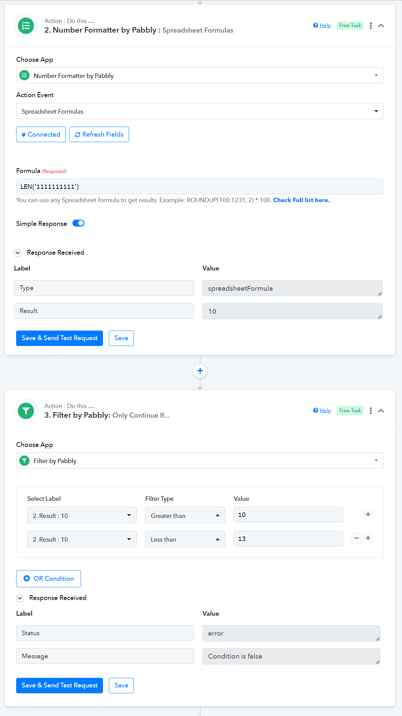The width and height of the screenshot is (402, 716).
Task: Open Check Full list here link
Action: [x=301, y=200]
